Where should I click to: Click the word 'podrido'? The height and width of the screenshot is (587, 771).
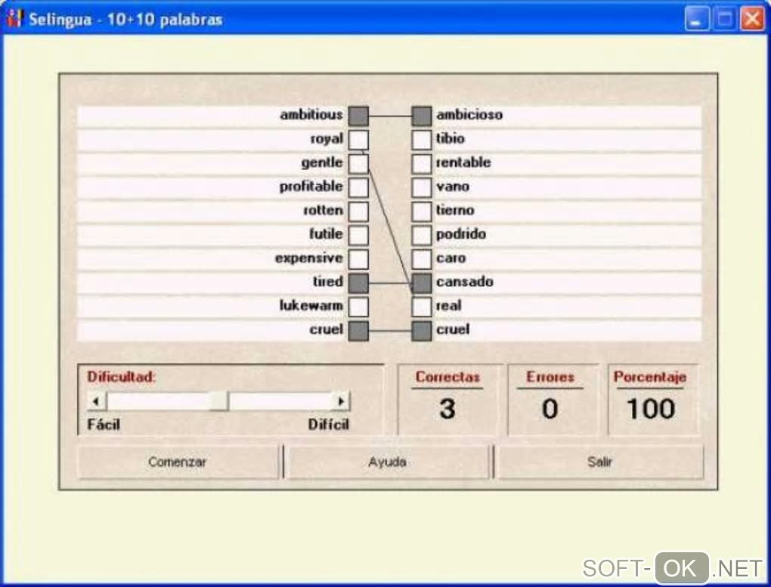click(x=461, y=234)
